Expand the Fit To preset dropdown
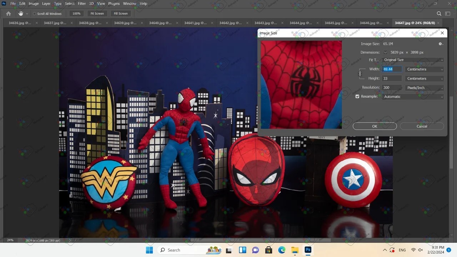Viewport: 457px width, 257px height. click(413, 60)
